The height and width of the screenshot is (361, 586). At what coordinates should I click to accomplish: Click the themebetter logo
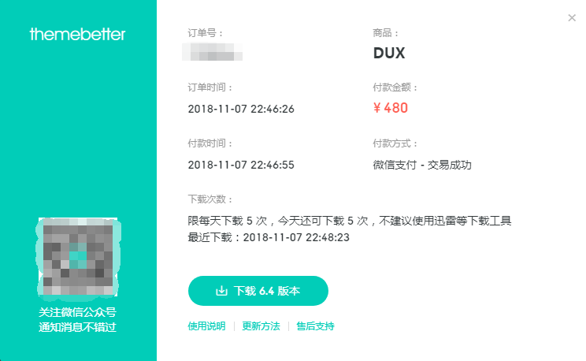[77, 34]
